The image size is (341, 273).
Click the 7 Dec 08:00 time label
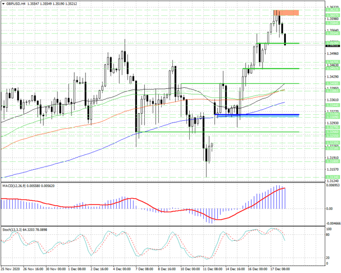coord(144,269)
